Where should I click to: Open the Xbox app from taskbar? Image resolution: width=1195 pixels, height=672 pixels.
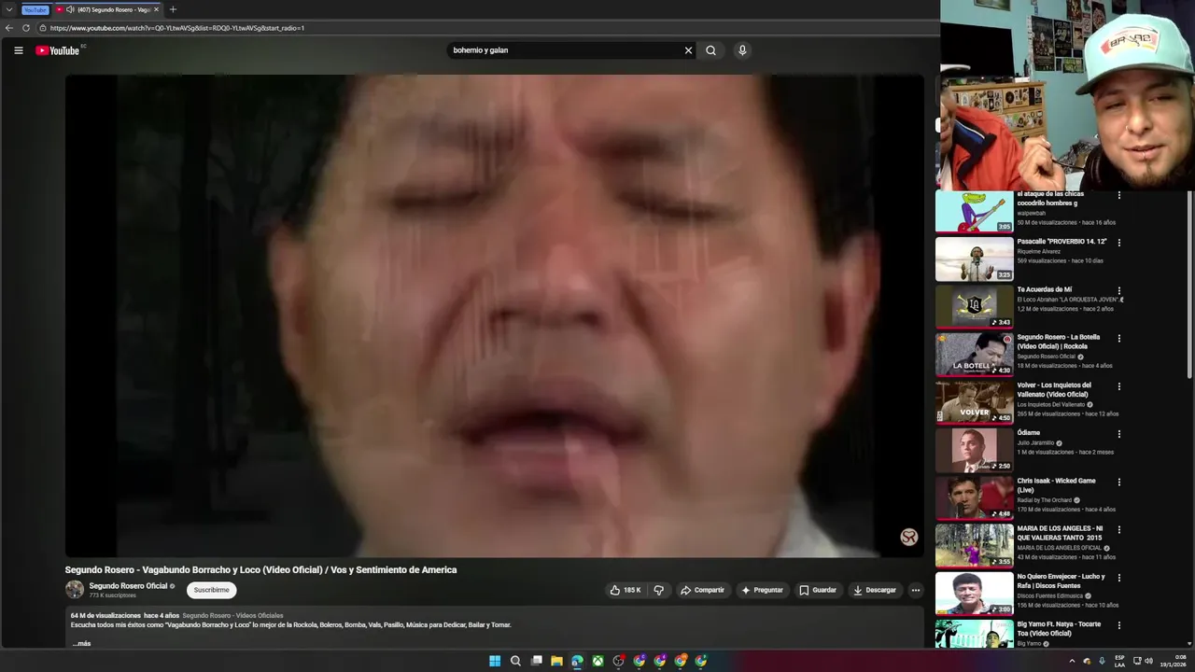(597, 661)
